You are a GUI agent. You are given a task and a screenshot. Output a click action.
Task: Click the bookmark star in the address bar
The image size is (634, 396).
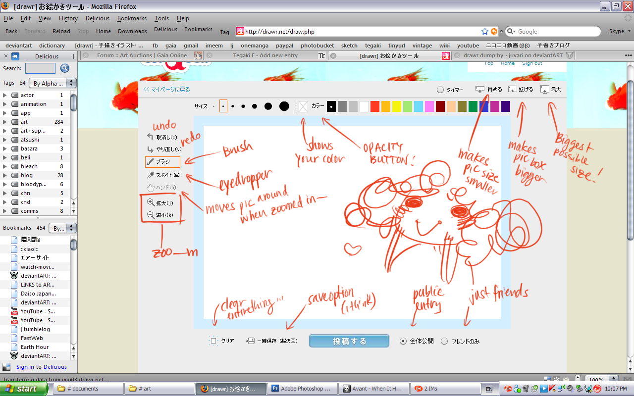(x=485, y=31)
